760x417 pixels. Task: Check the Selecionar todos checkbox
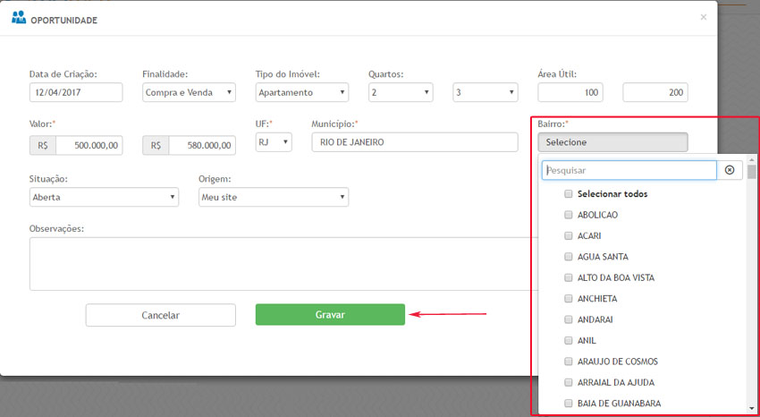coord(569,194)
